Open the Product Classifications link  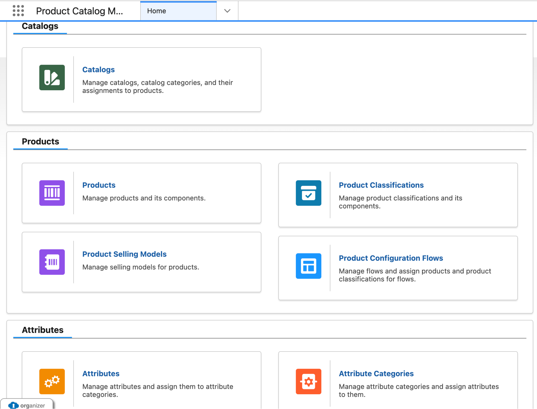381,185
